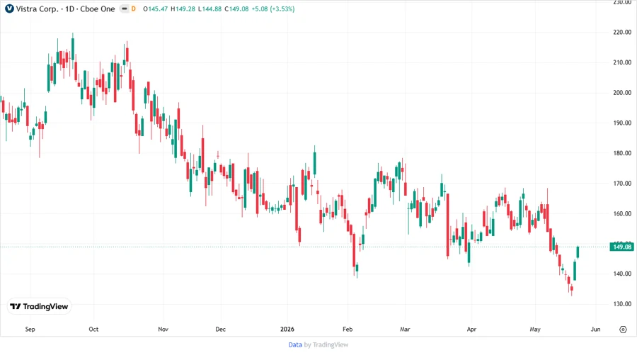Click the Feb label on time axis
Image resolution: width=637 pixels, height=353 pixels.
[348, 330]
